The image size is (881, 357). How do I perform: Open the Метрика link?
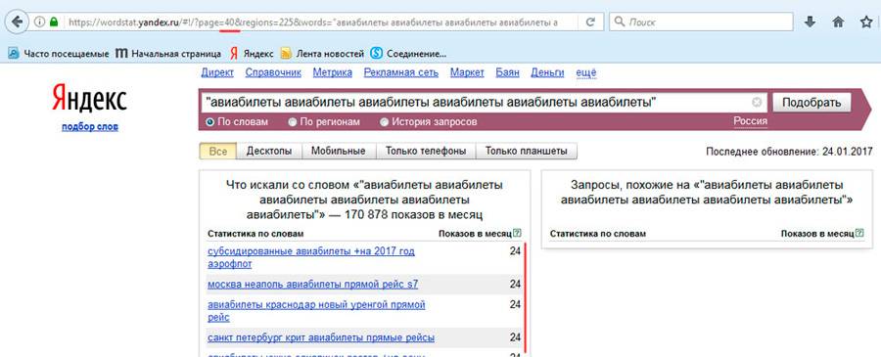333,72
